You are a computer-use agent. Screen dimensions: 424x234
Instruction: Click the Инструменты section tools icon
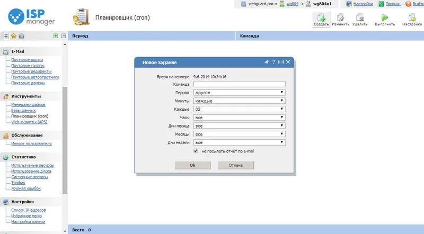point(6,96)
